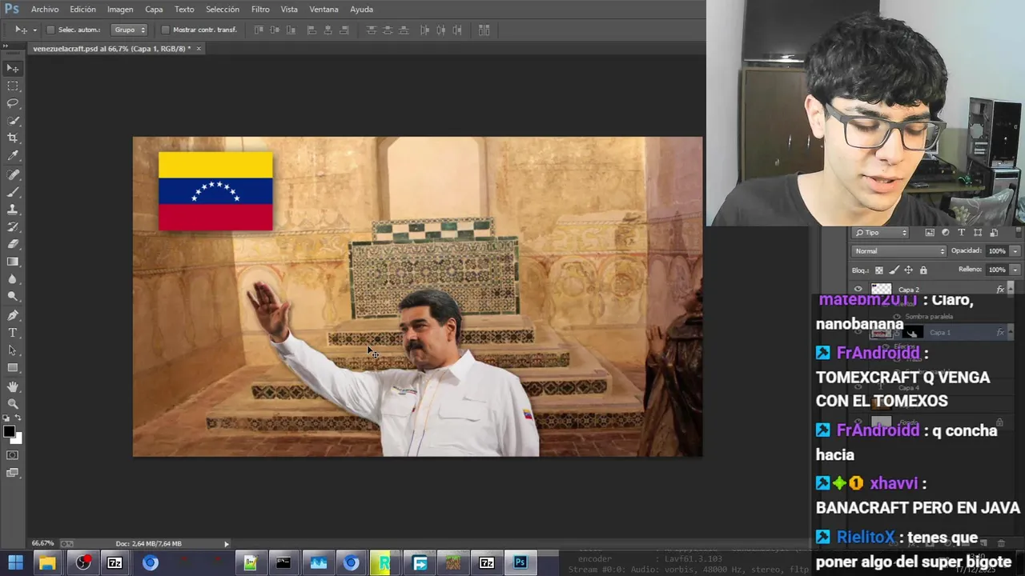Select the Zoom tool
Screen dimensions: 1025x576
tap(13, 404)
